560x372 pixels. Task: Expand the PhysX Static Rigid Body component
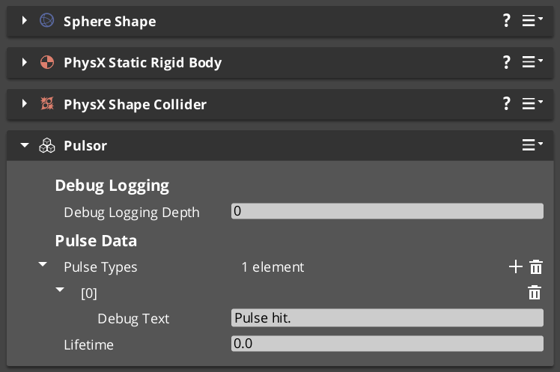point(25,62)
